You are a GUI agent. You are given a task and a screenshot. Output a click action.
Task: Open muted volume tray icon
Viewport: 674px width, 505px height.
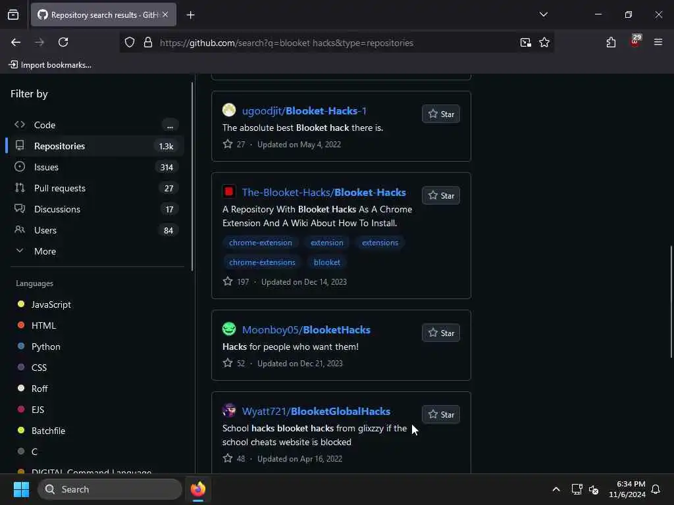[594, 489]
